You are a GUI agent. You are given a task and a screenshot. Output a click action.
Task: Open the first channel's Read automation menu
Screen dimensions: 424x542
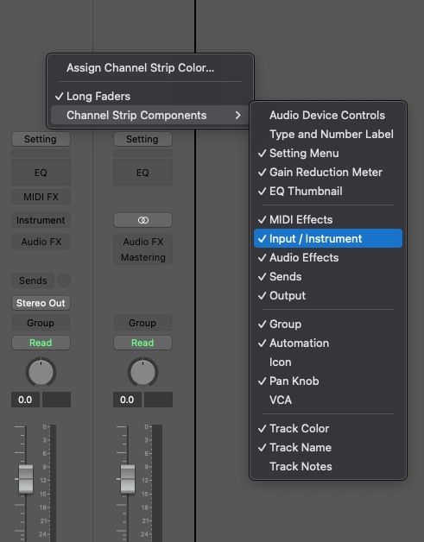point(41,343)
